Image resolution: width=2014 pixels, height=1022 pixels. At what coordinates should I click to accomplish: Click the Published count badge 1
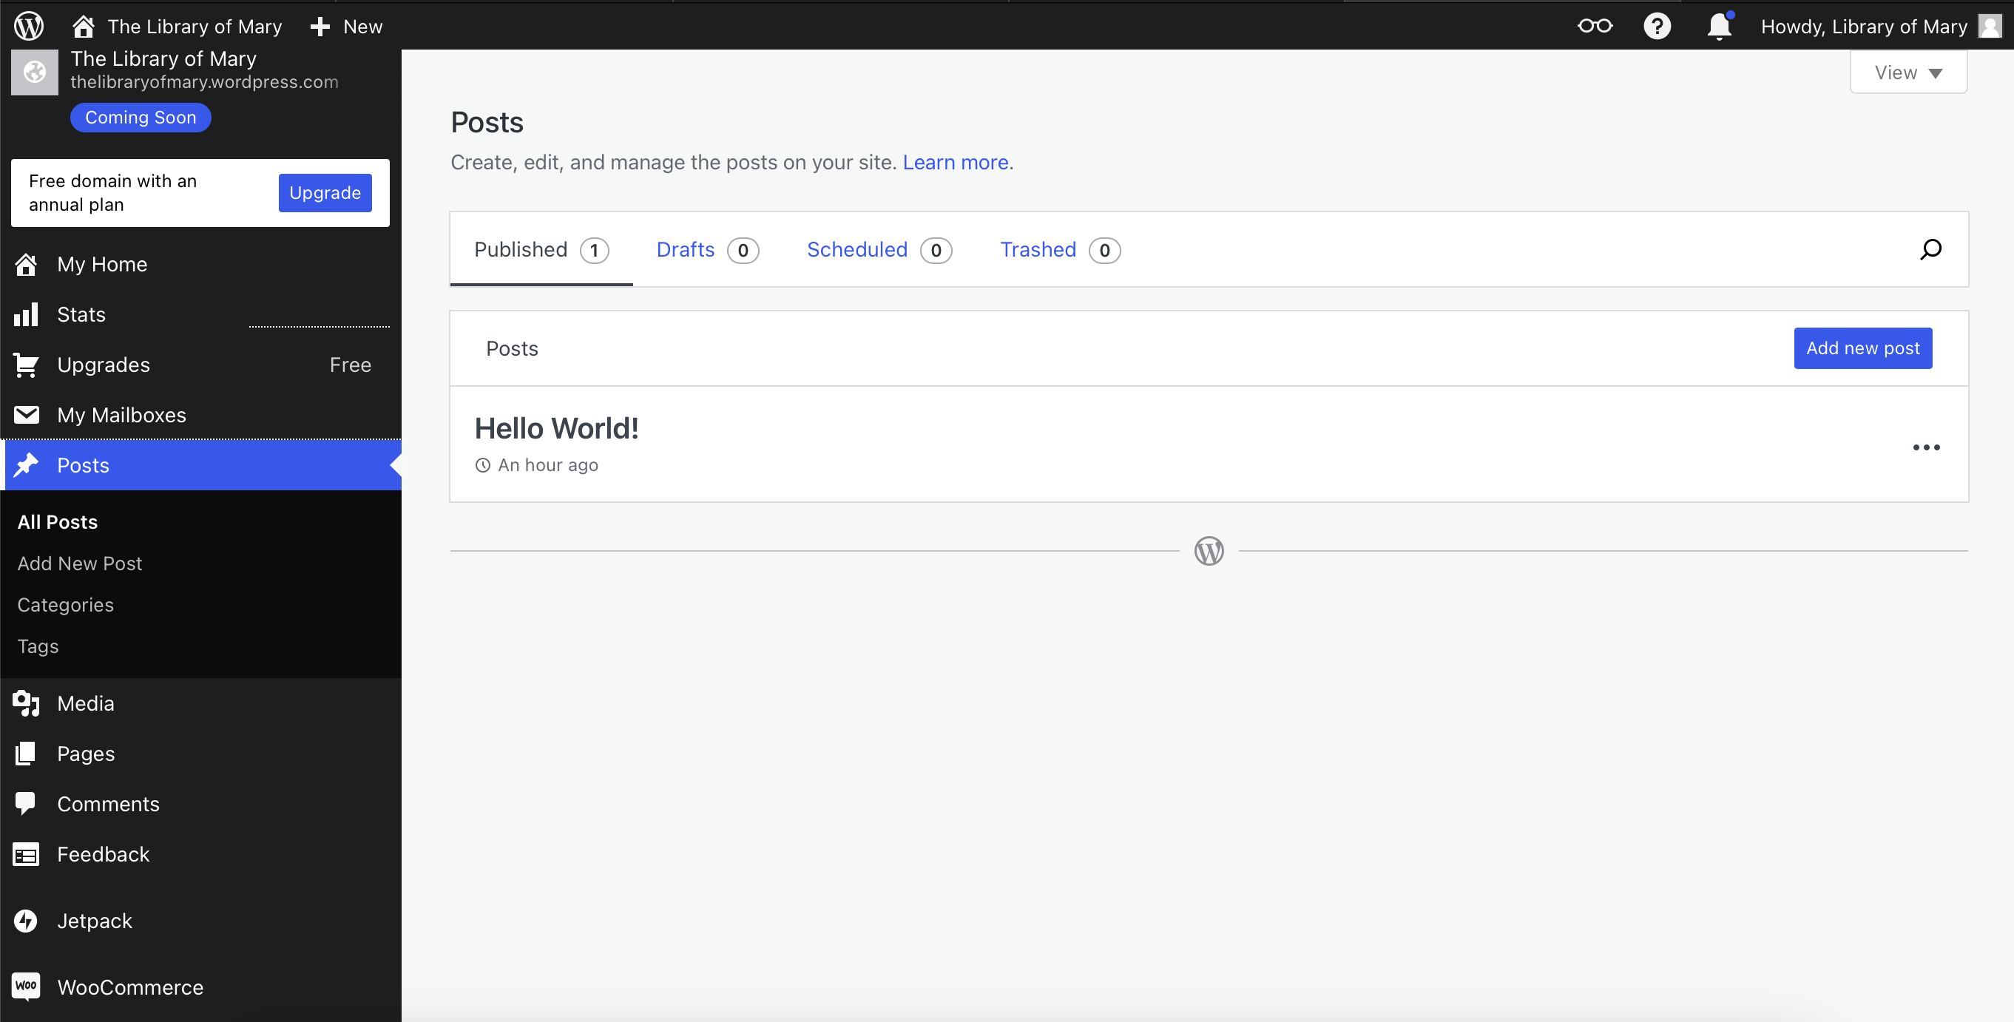click(594, 250)
